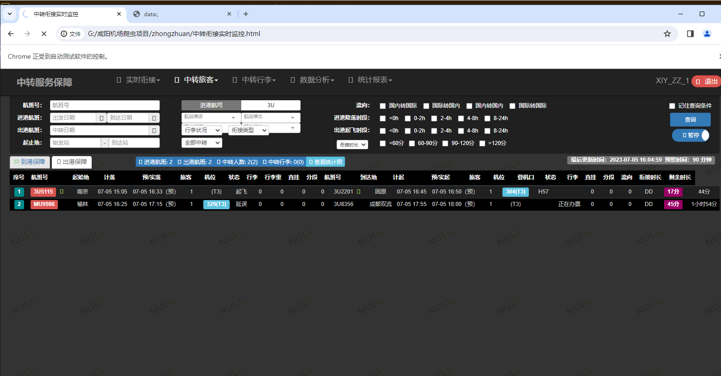Image resolution: width=721 pixels, height=376 pixels.
Task: View site info 文件 icon in address bar
Action: pos(70,34)
